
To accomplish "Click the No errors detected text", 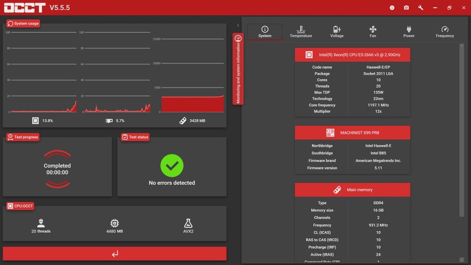I will (172, 183).
